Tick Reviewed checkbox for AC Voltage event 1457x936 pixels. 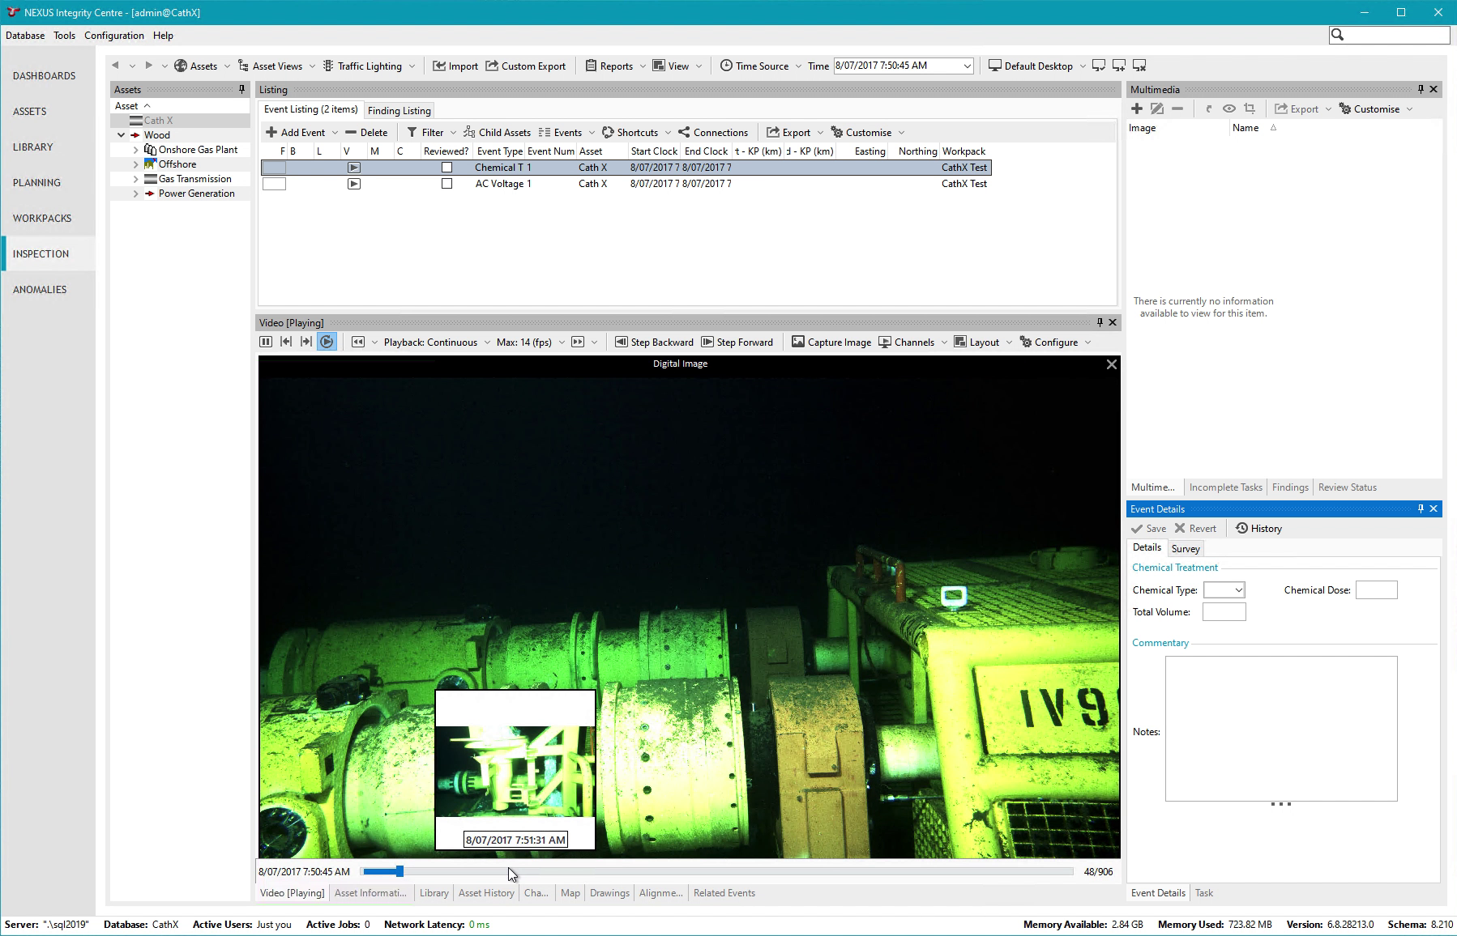[x=446, y=184]
